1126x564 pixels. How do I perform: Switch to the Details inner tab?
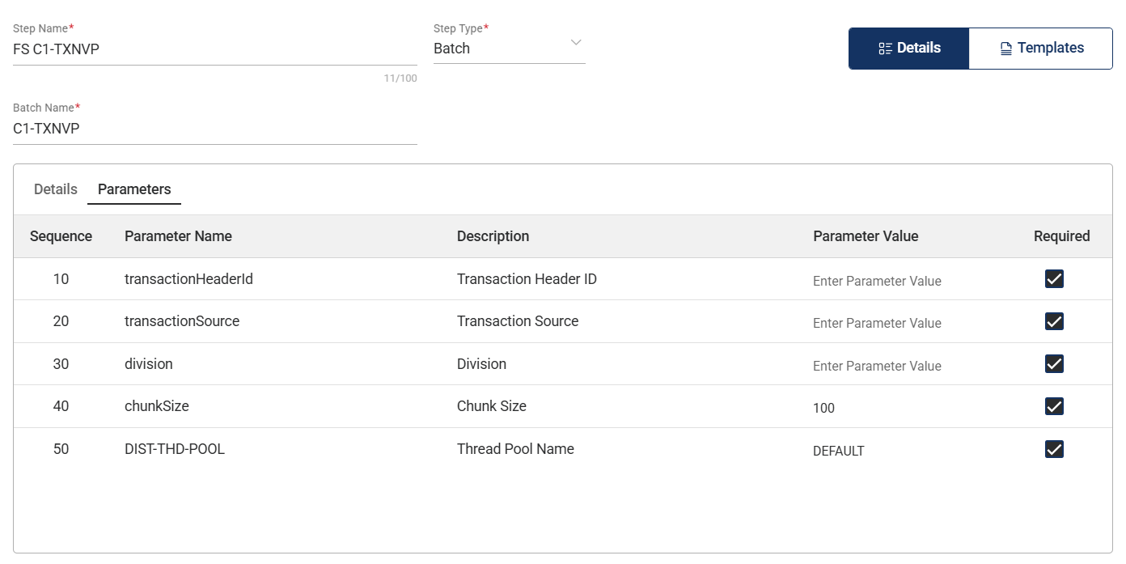56,189
